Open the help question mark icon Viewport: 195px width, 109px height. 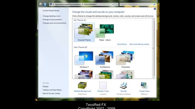155,9
